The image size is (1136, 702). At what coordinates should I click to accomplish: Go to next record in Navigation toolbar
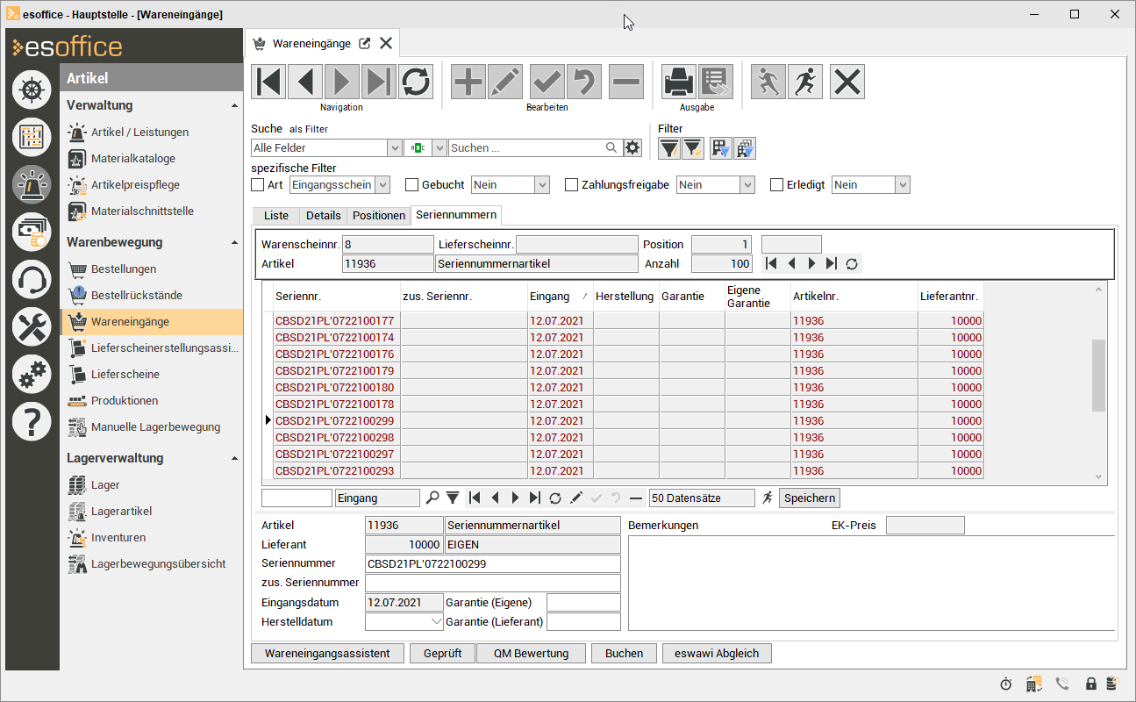click(342, 82)
